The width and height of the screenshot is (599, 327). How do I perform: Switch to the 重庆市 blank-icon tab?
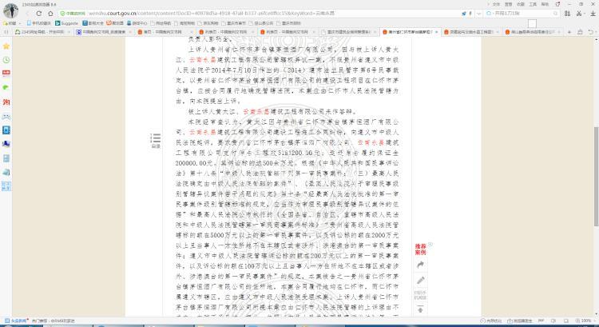point(347,32)
